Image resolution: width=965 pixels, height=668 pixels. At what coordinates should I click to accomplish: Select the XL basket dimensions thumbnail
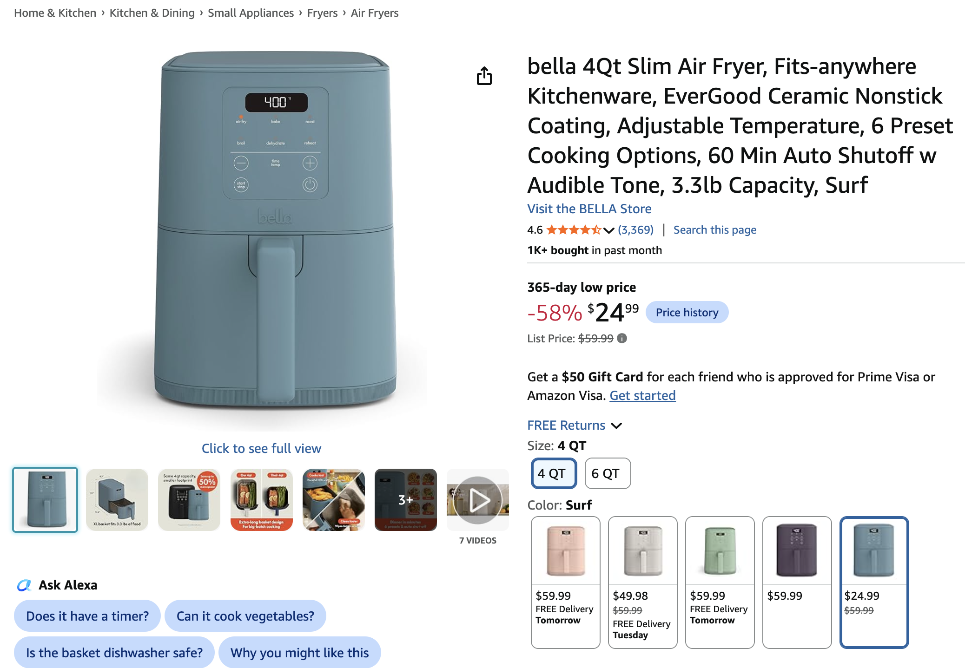click(x=117, y=500)
